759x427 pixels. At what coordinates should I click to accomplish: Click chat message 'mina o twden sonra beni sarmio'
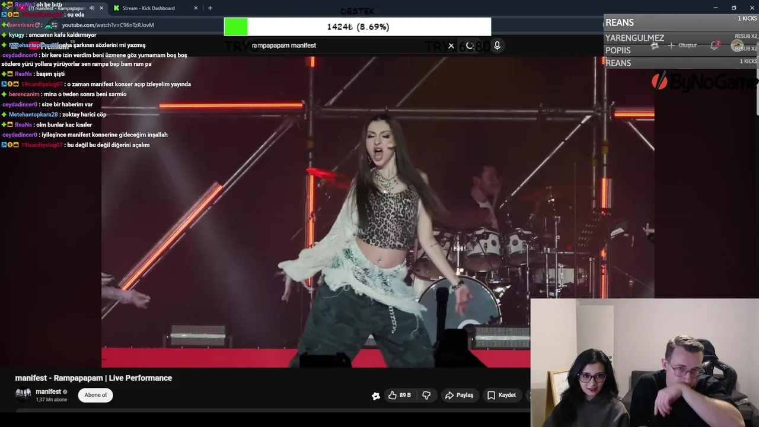tap(85, 94)
